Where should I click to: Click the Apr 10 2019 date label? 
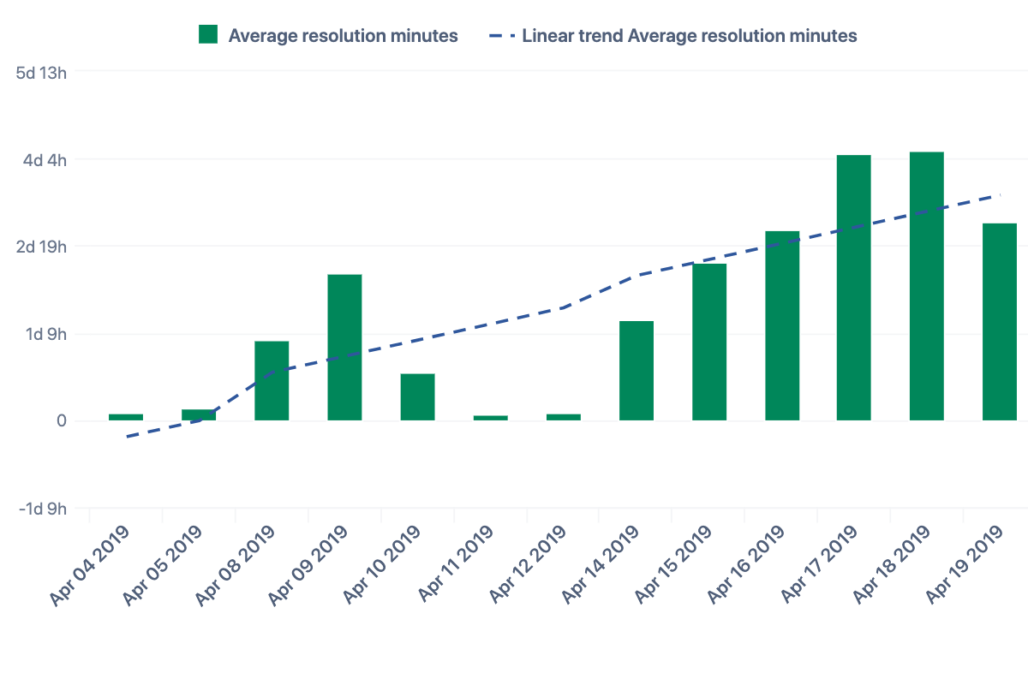382,566
